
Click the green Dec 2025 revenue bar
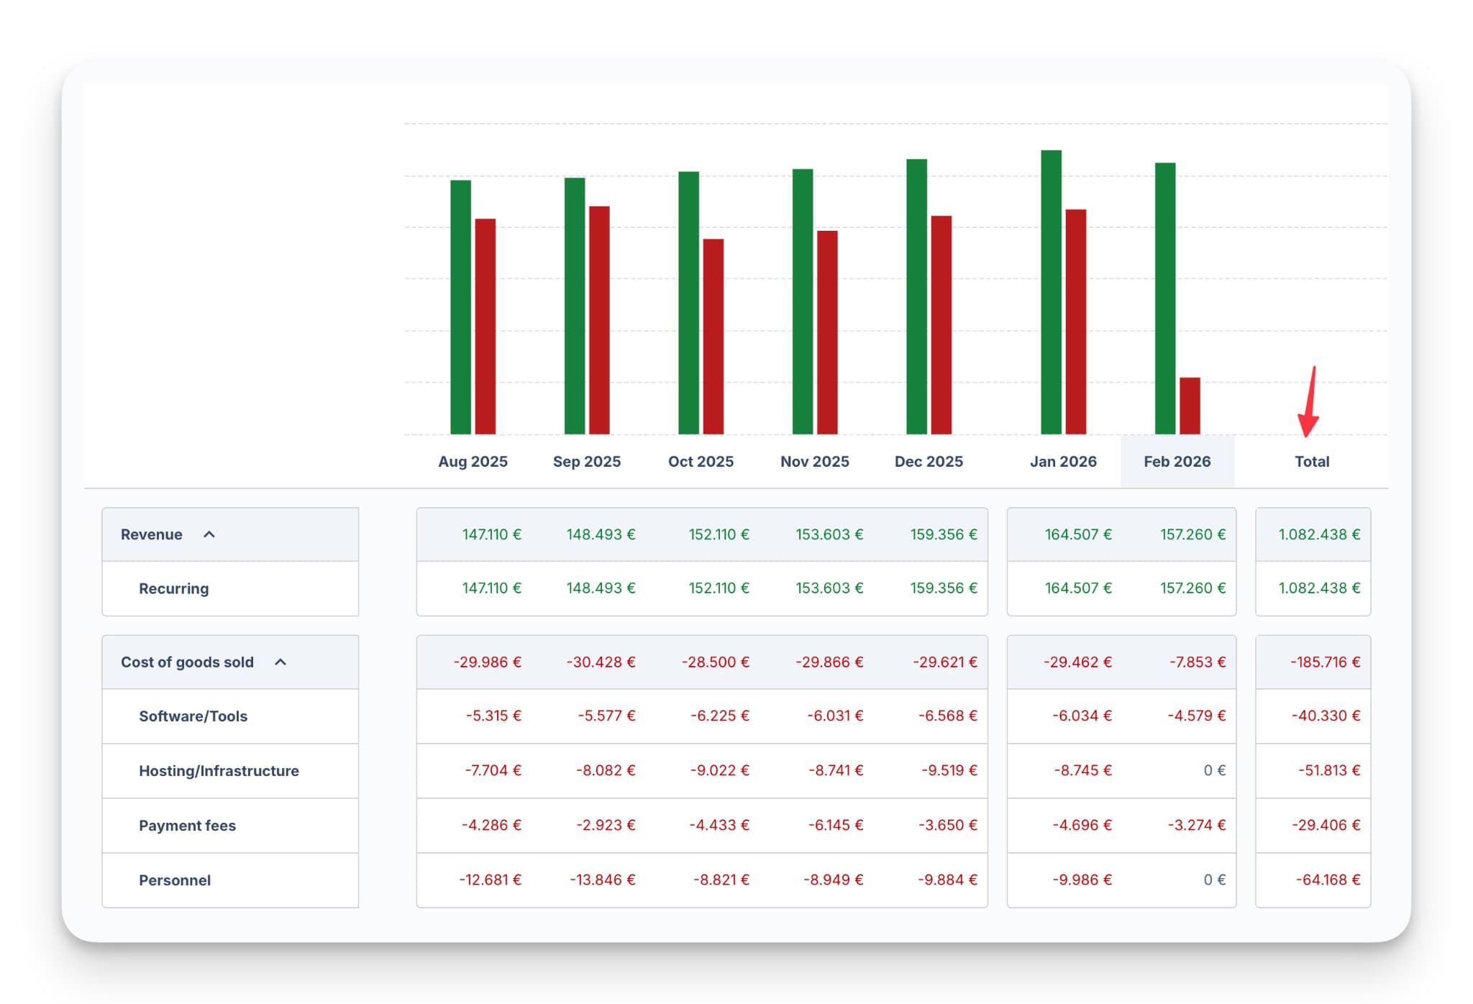click(x=916, y=296)
